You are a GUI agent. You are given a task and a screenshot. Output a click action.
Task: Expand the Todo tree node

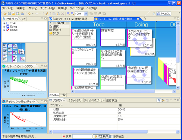(x=4, y=23)
